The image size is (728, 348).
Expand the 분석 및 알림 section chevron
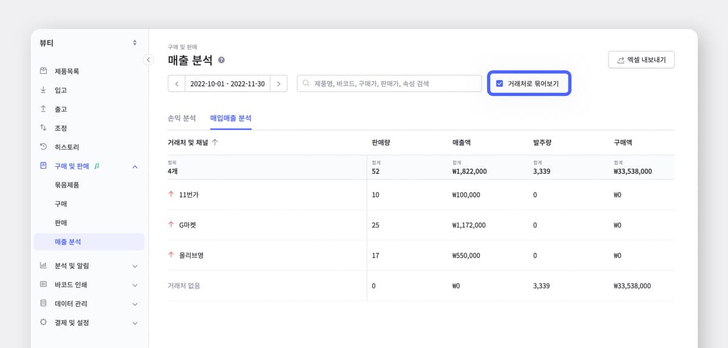point(135,266)
